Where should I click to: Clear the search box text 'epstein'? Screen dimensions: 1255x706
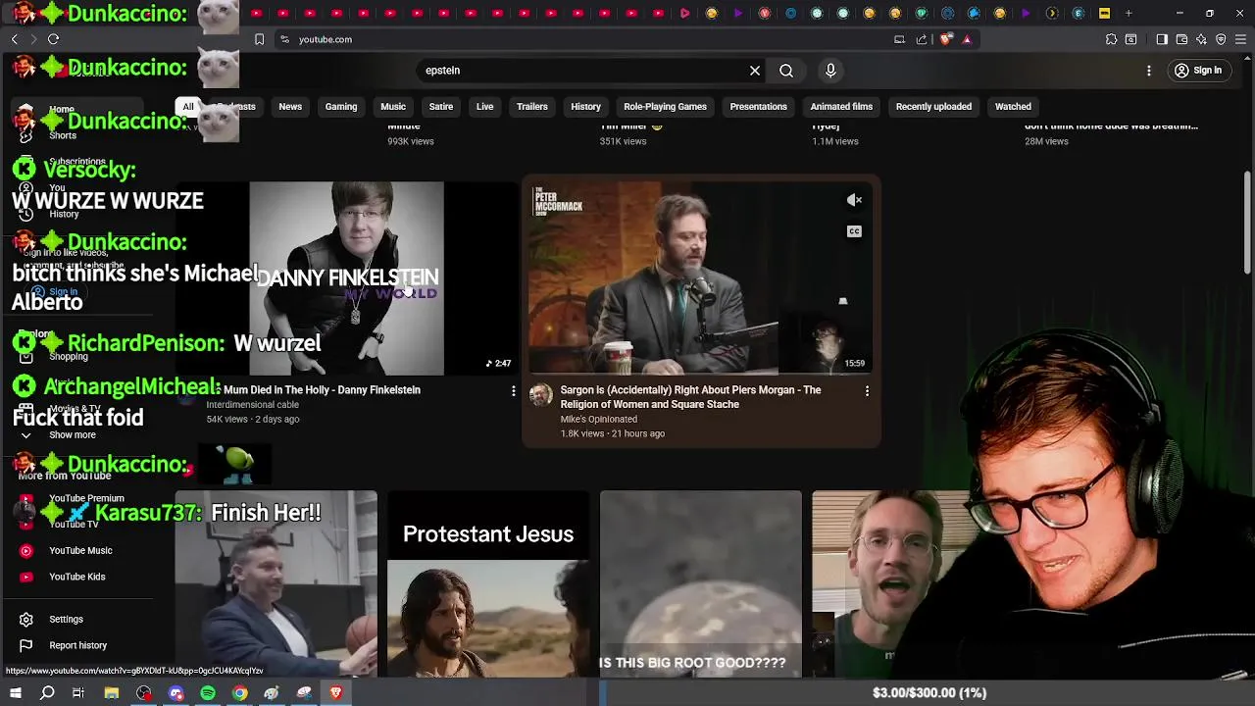tap(755, 71)
